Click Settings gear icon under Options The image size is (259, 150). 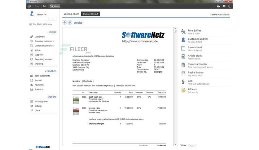(x=32, y=106)
